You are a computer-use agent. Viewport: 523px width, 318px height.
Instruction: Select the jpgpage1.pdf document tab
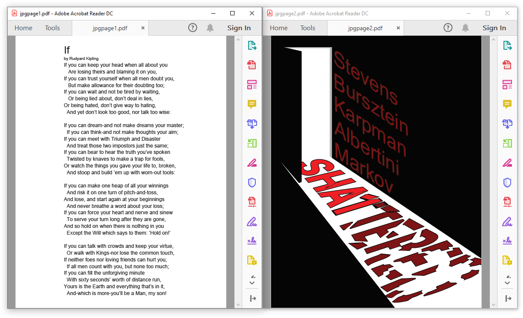[110, 28]
